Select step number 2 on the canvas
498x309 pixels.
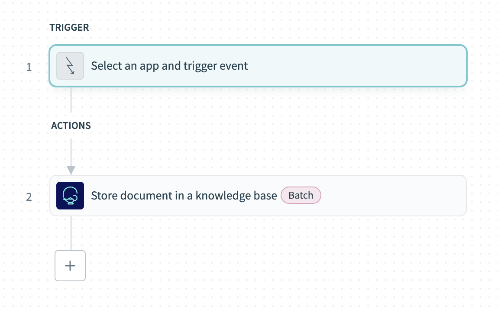point(29,197)
